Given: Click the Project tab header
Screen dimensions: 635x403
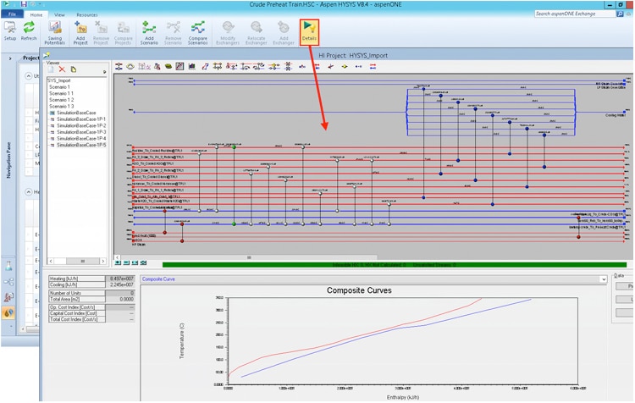Looking at the screenshot, I should tap(30, 58).
